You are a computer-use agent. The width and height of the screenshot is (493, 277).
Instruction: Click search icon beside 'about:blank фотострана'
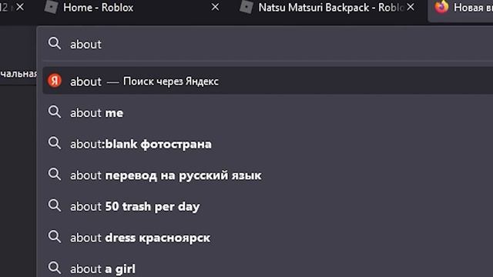point(55,143)
